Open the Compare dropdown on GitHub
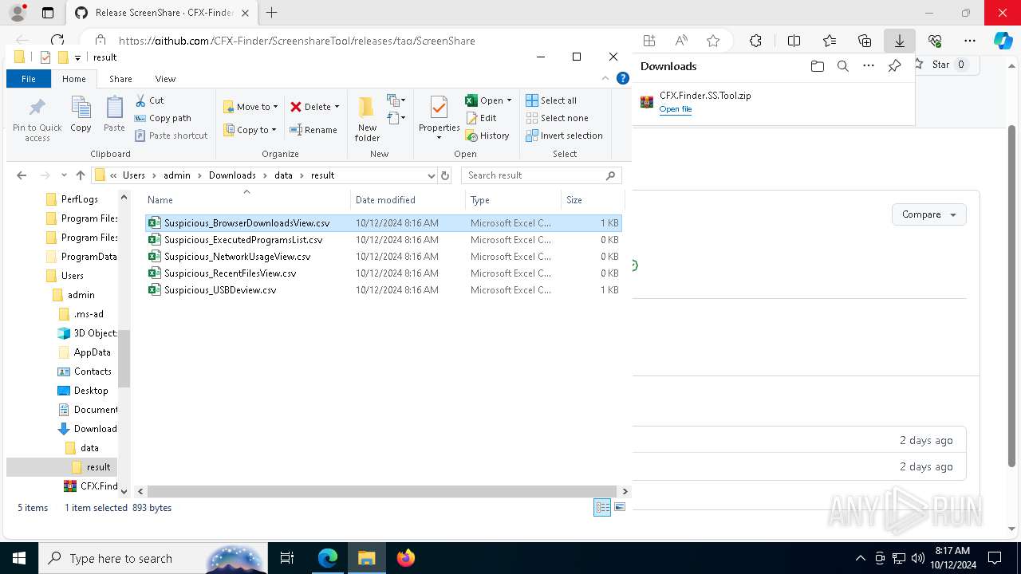 [x=928, y=214]
